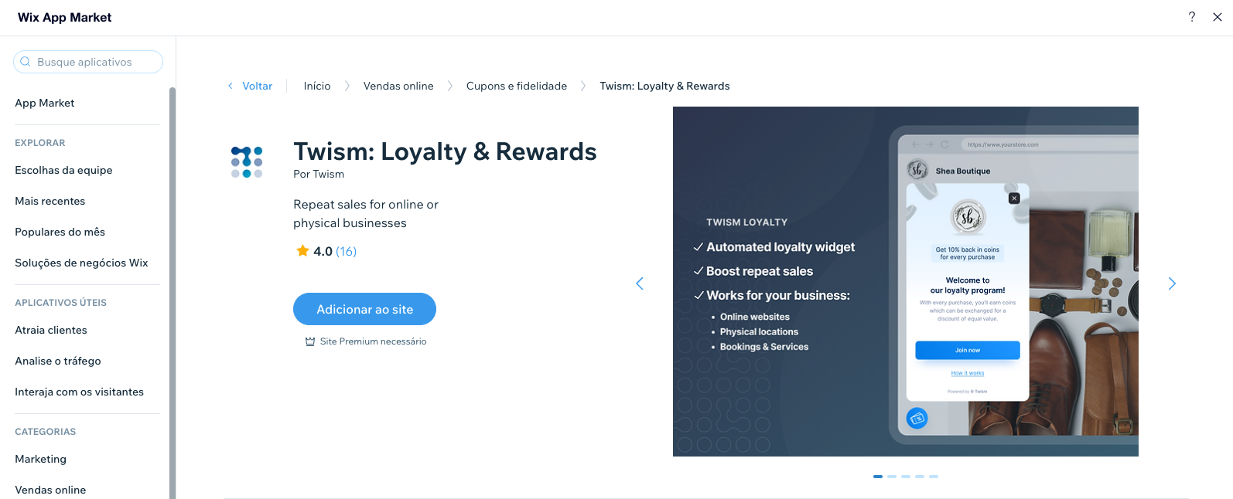Select Populares do mês in sidebar
This screenshot has width=1233, height=499.
(x=60, y=232)
